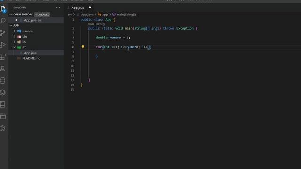The width and height of the screenshot is (301, 169).
Task: Open the Database cylinder icon
Action: point(3,80)
